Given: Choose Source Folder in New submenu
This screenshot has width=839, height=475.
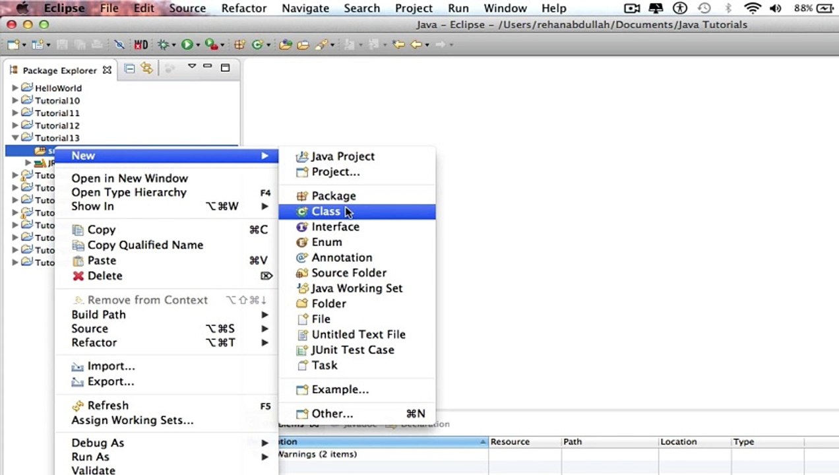Looking at the screenshot, I should coord(357,272).
